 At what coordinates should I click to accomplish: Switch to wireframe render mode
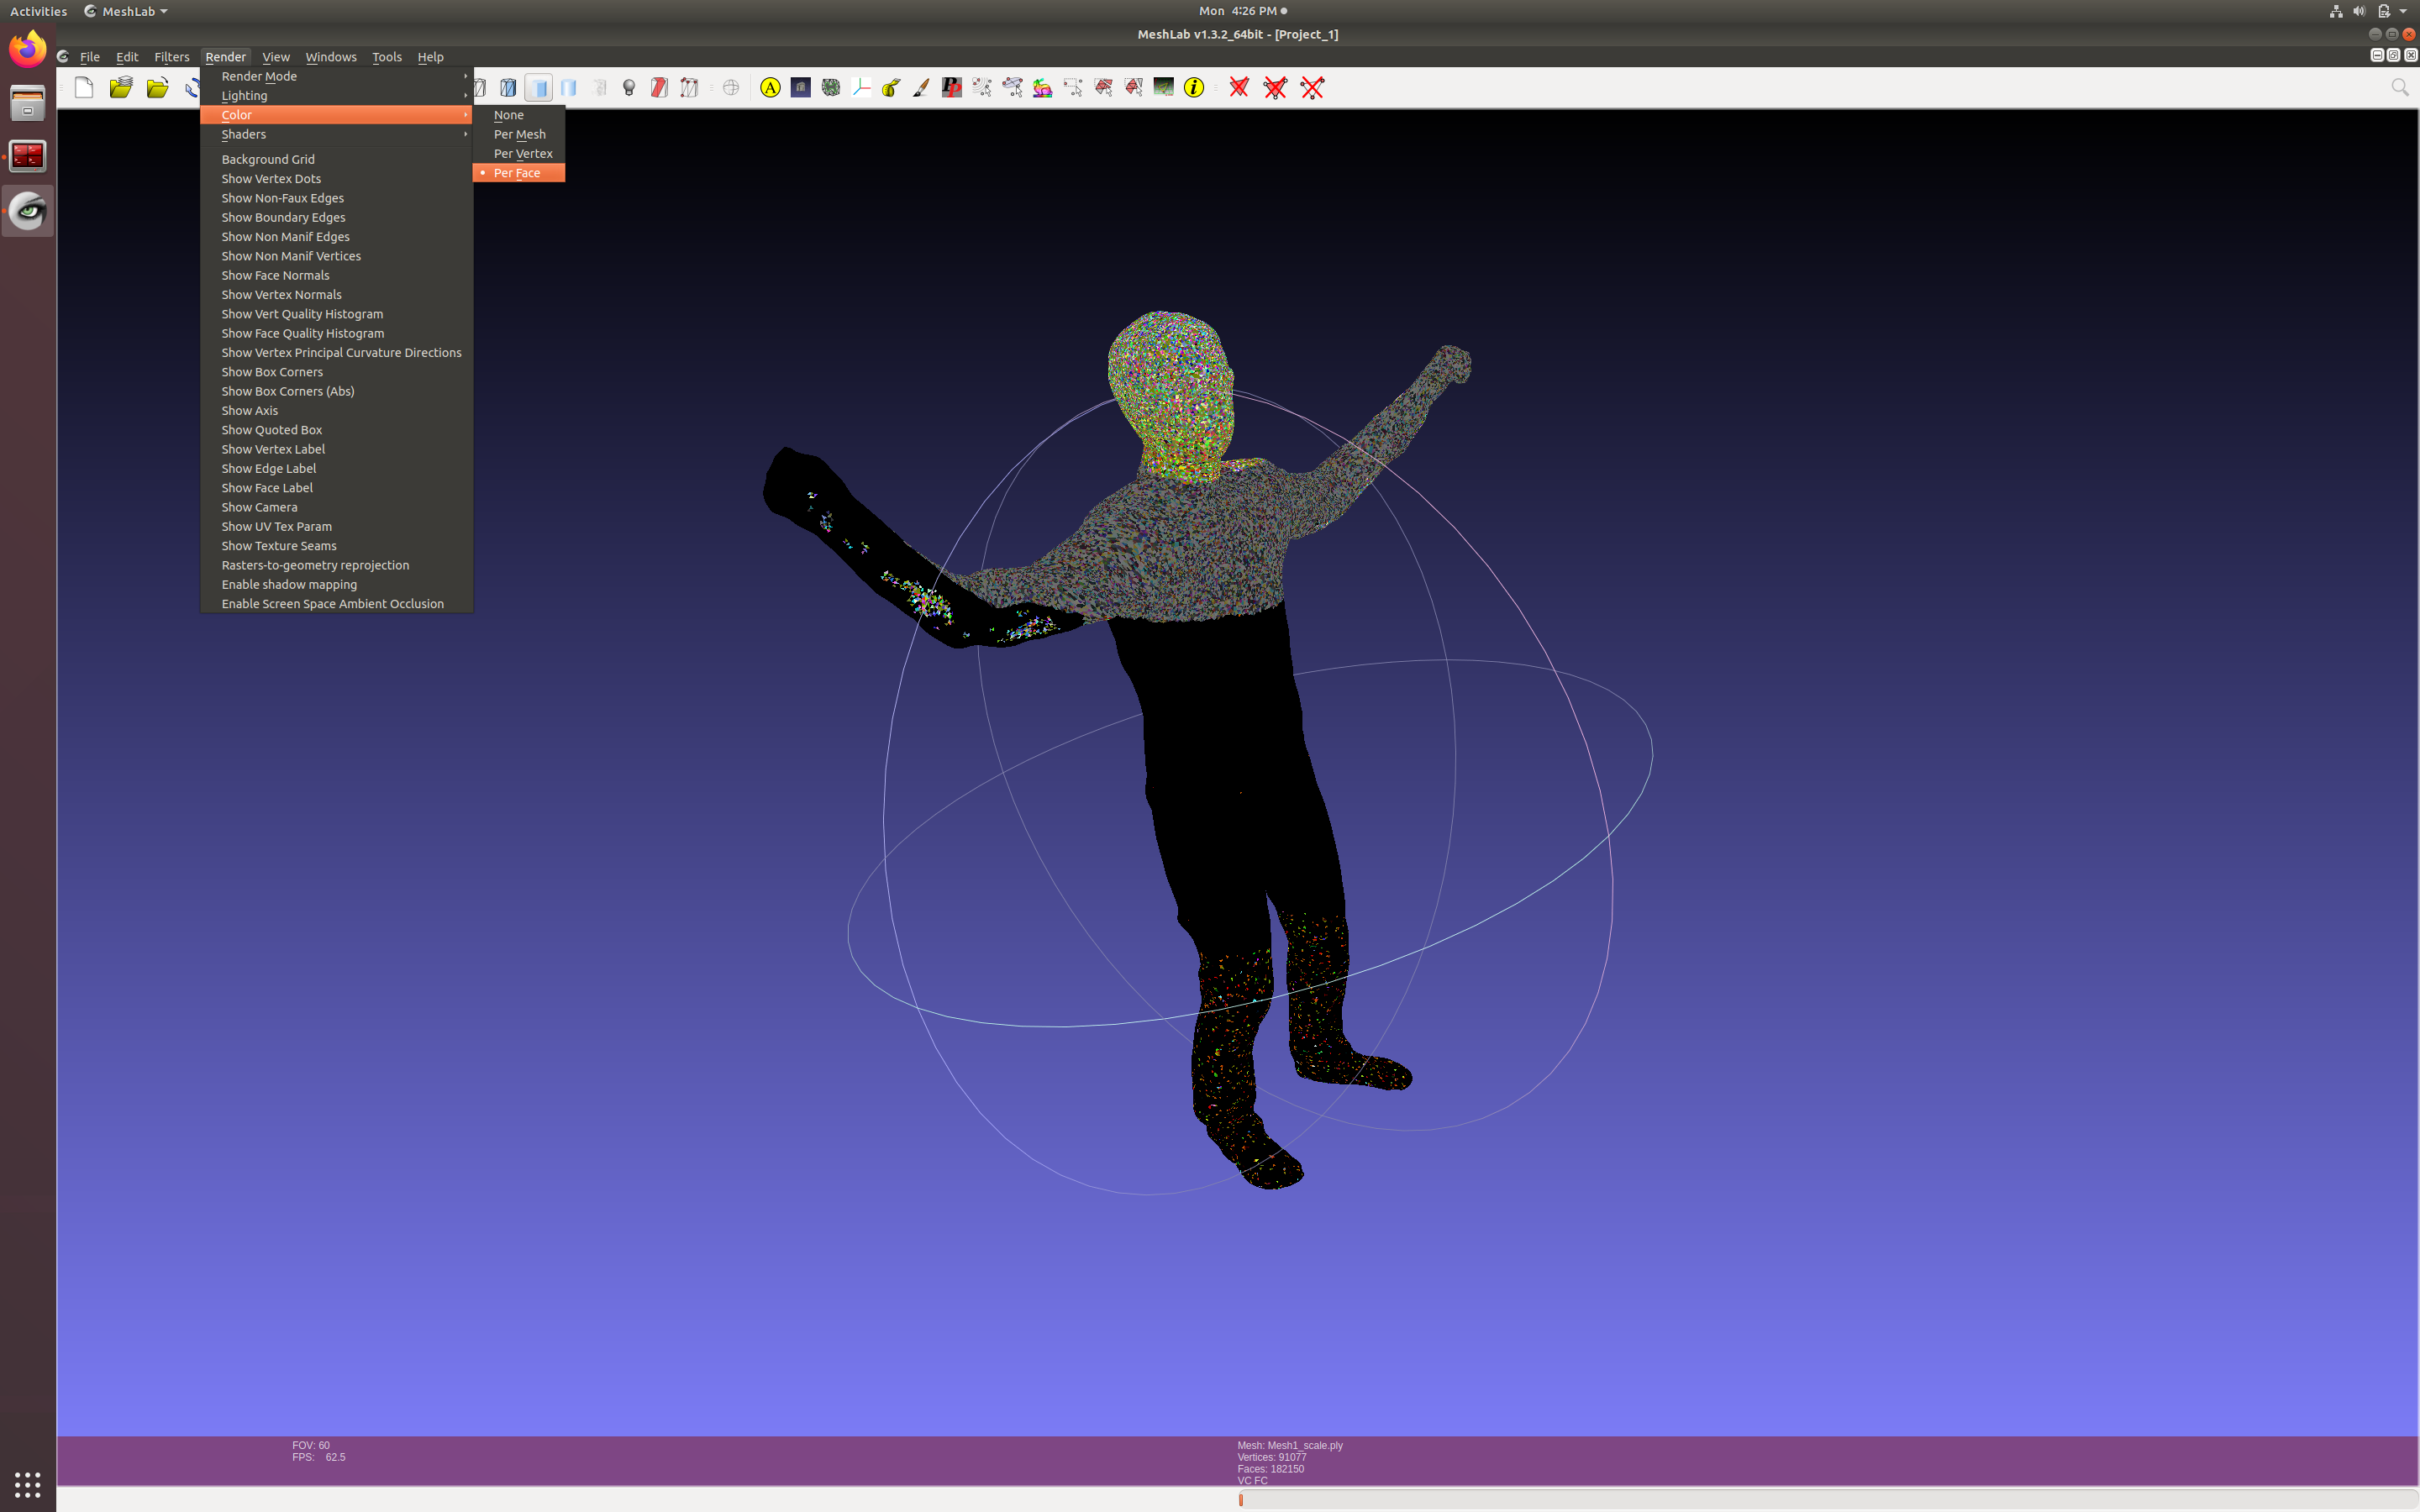click(478, 88)
